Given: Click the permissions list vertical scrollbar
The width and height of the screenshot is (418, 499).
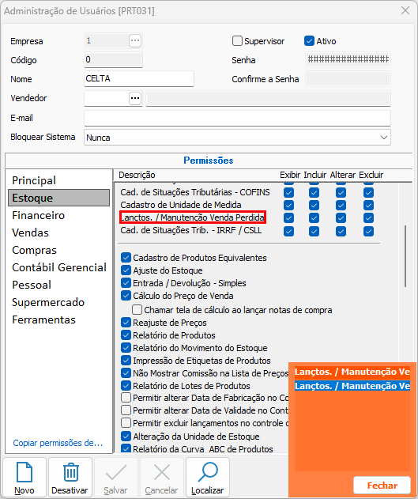Looking at the screenshot, I should click(405, 256).
